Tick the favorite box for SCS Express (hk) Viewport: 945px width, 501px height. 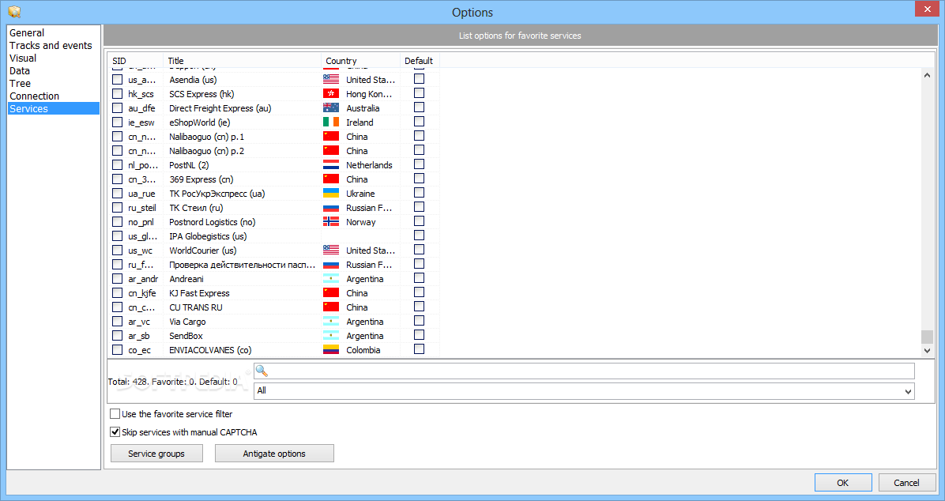tap(118, 93)
